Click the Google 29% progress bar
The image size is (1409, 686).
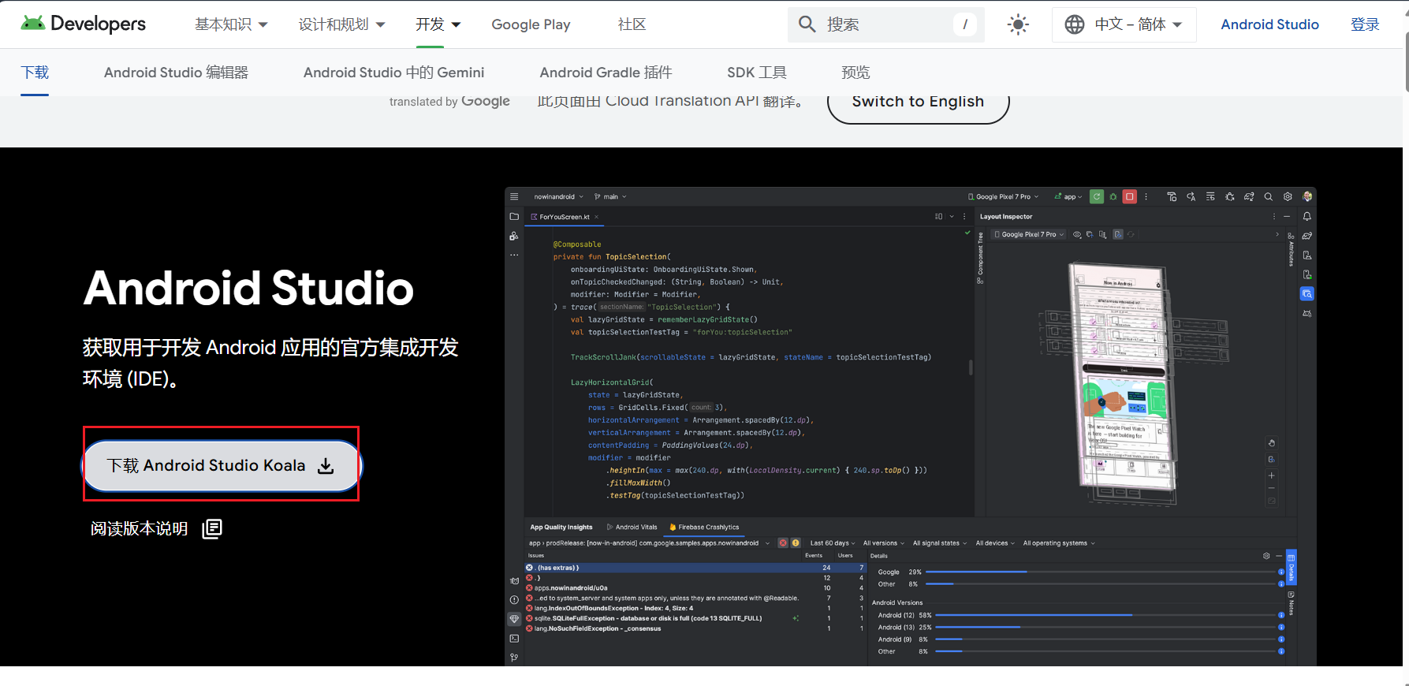[1102, 572]
